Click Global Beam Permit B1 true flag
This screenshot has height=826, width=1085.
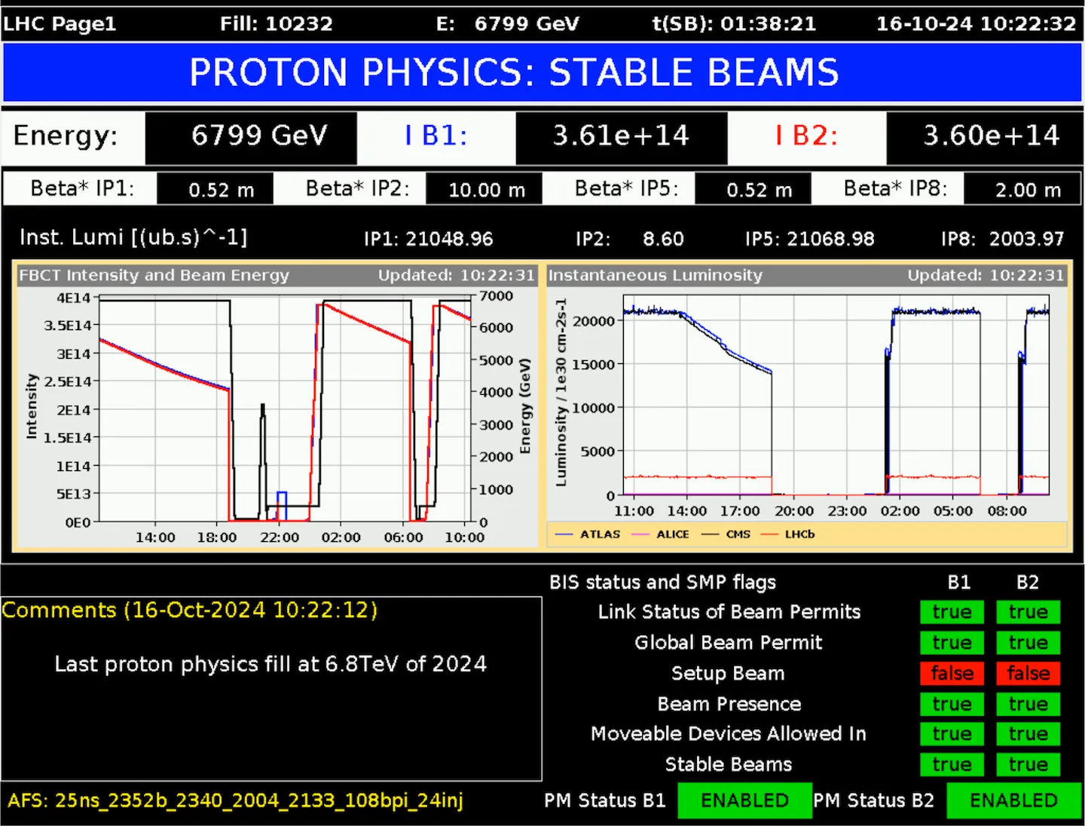(x=952, y=643)
